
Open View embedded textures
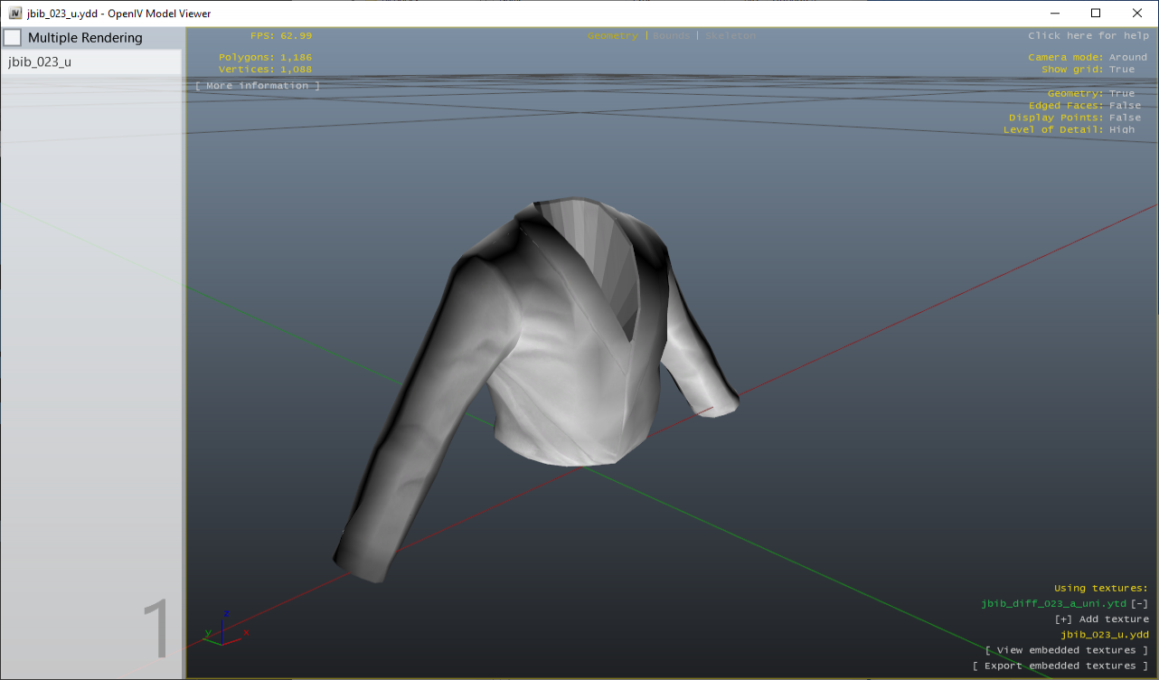[1067, 649]
